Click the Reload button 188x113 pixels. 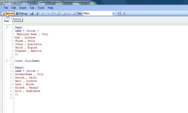coord(8,13)
